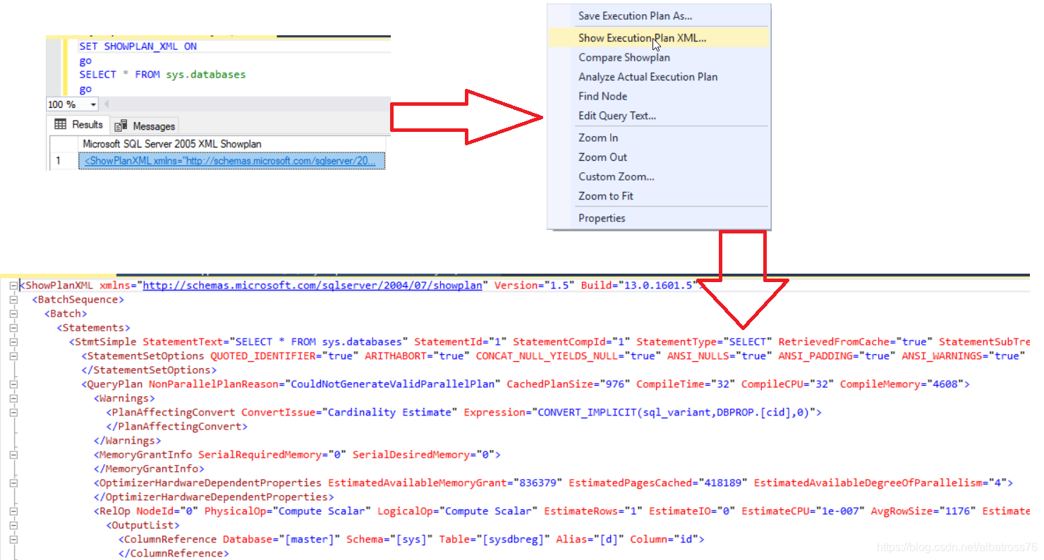
Task: Click the Results grid icon
Action: pos(59,125)
